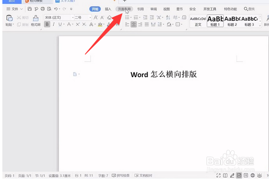Image resolution: width=269 pixels, height=179 pixels.
Task: Open the 页面布局 (Page Layout) tab
Action: coord(124,9)
